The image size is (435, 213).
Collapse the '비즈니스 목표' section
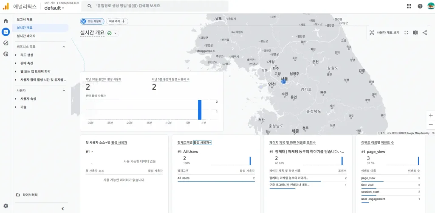pos(64,47)
